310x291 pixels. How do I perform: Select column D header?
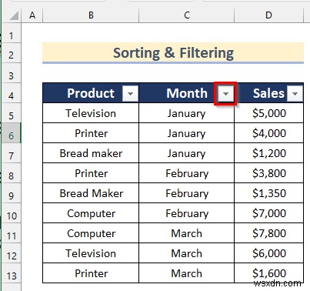[x=268, y=15]
